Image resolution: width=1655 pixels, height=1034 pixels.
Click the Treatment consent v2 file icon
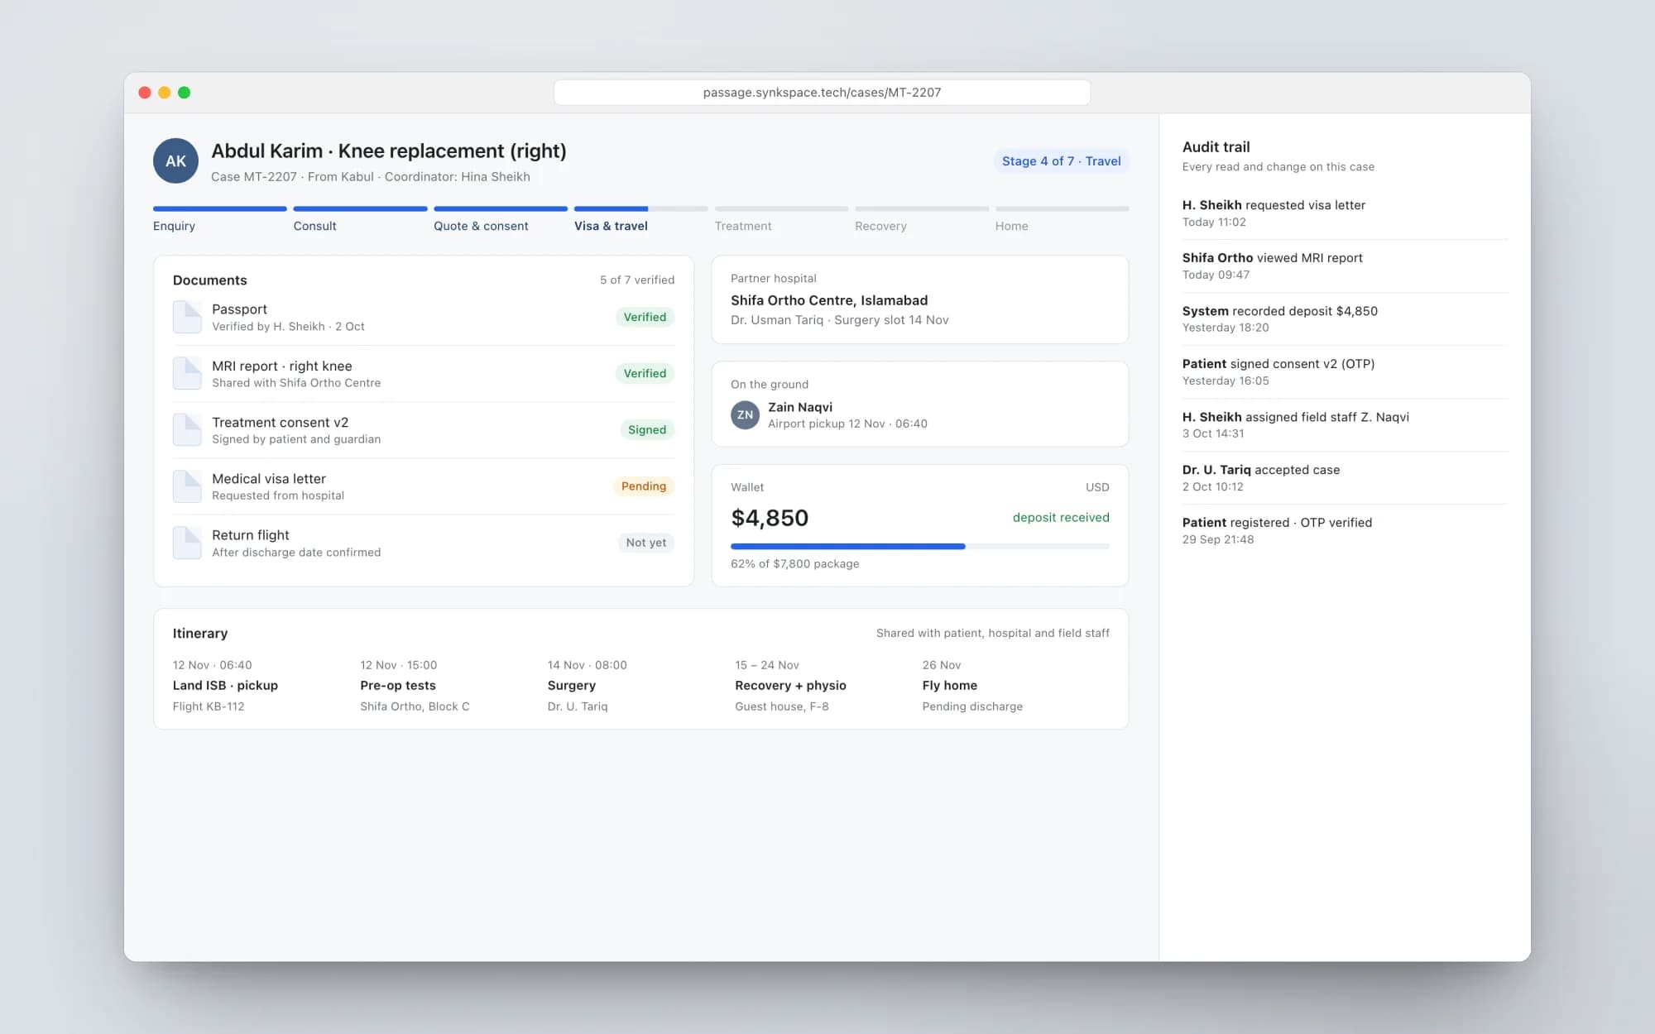[187, 430]
